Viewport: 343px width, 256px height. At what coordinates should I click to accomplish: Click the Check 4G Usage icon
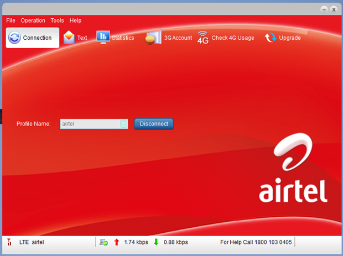(203, 38)
